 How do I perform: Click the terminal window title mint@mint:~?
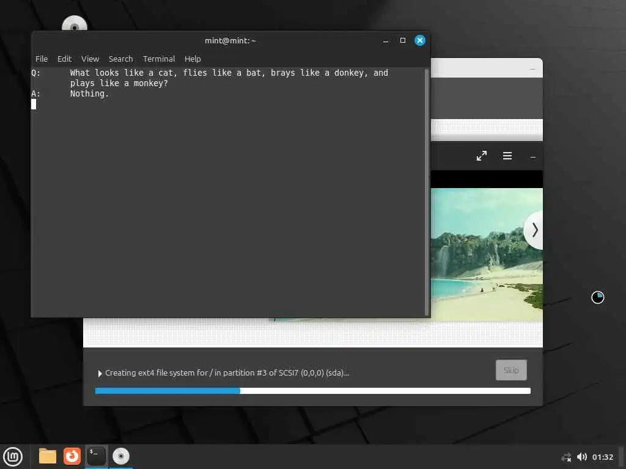tap(230, 41)
